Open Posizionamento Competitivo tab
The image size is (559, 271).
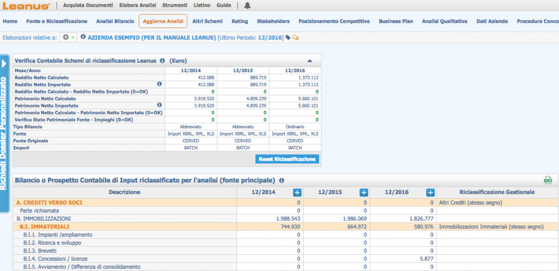pyautogui.click(x=334, y=21)
